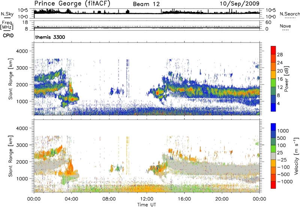Screen dimensions: 300x207
Task: Pick the red bottom segment of velocity colorbar
Action: tap(273, 185)
